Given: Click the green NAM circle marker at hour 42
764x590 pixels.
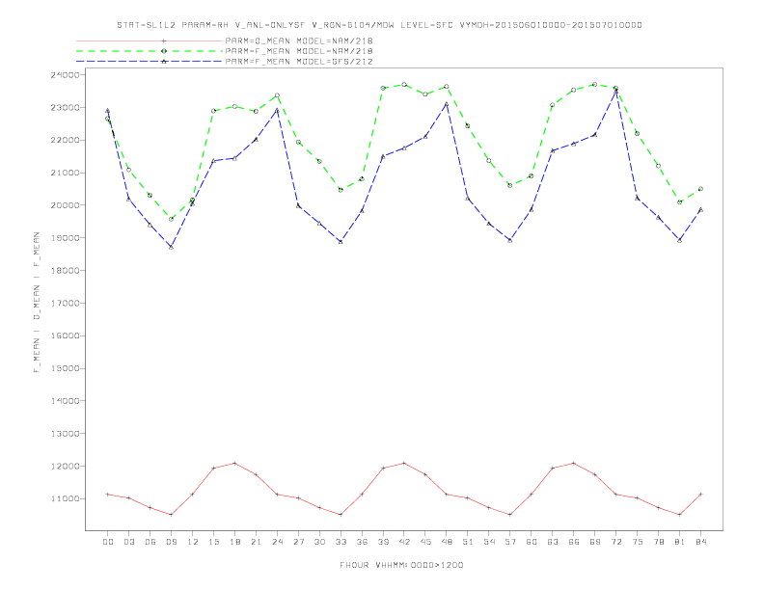Looking at the screenshot, I should (404, 85).
